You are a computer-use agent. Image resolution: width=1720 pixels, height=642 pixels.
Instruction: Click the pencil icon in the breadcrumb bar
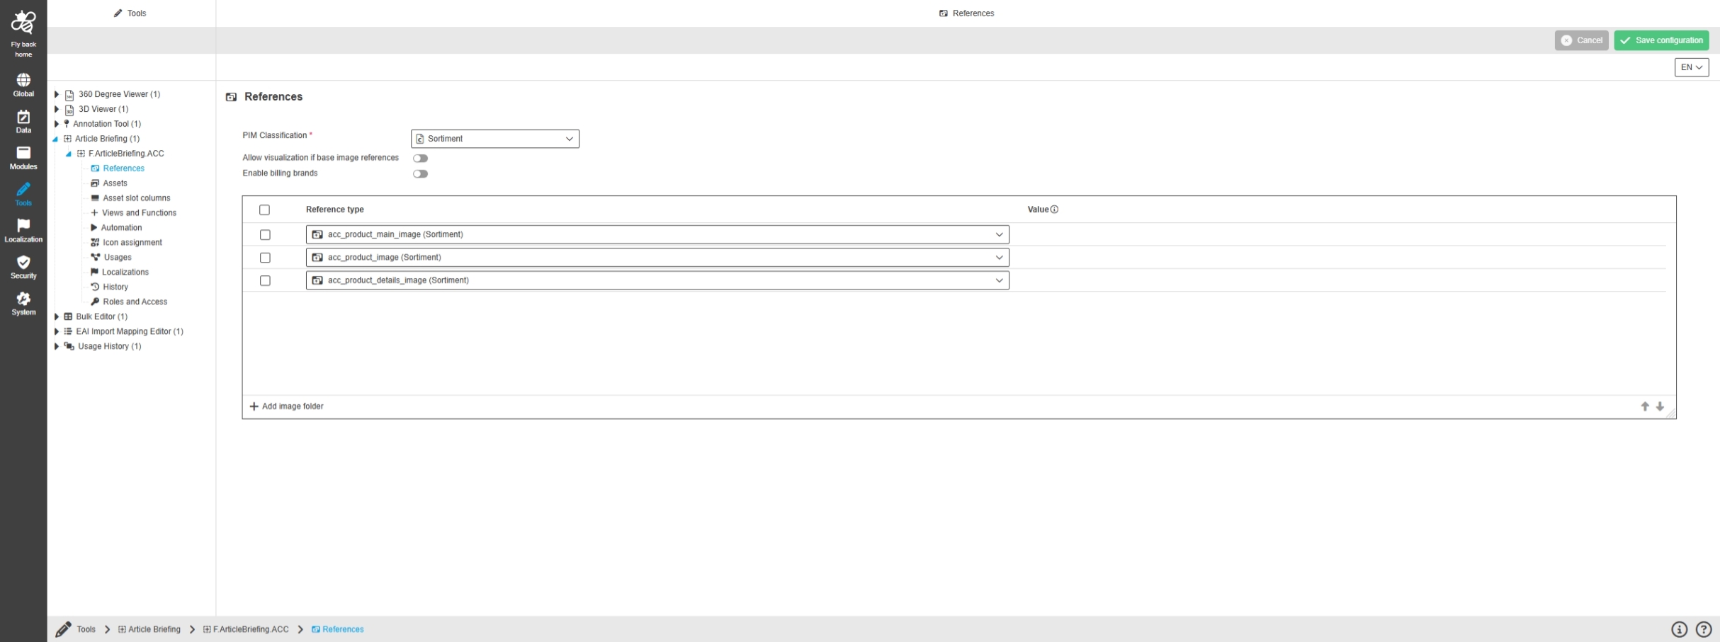[x=63, y=629]
